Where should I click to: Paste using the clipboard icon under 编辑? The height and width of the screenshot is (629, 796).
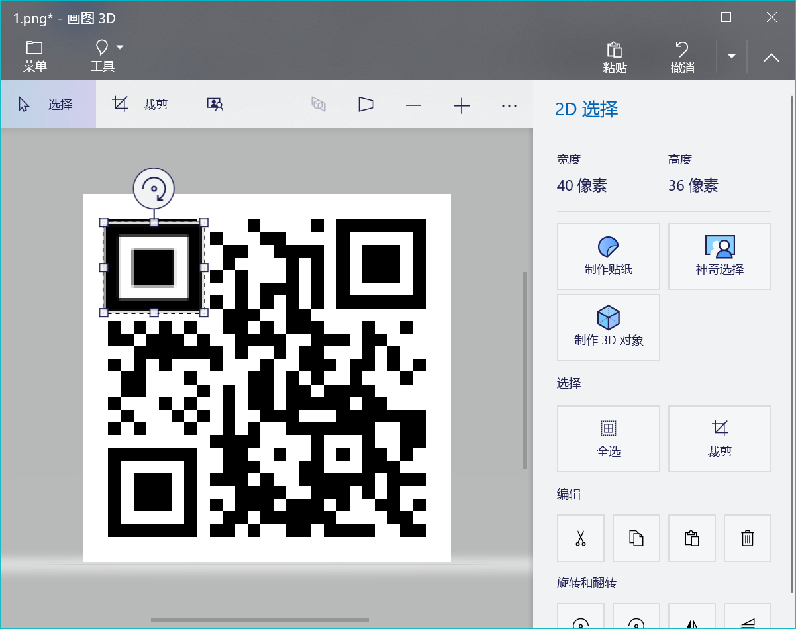[692, 538]
